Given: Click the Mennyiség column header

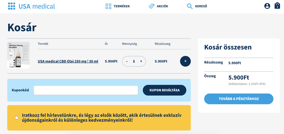Looking at the screenshot, I should tap(129, 44).
